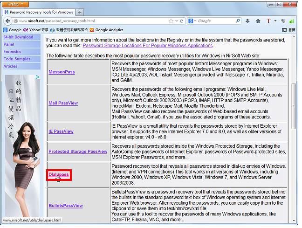Open the IE PassView link
The height and width of the screenshot is (228, 302).
(x=61, y=131)
